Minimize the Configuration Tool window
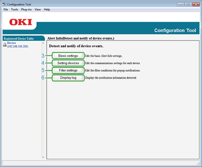This screenshot has width=202, height=167. pos(180,4)
